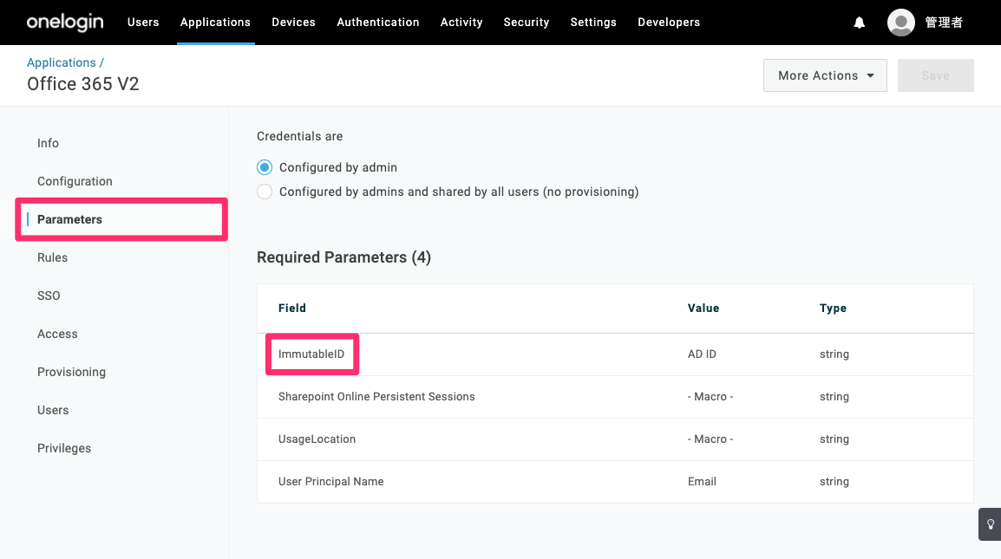Open the Applications top menu

tap(215, 23)
